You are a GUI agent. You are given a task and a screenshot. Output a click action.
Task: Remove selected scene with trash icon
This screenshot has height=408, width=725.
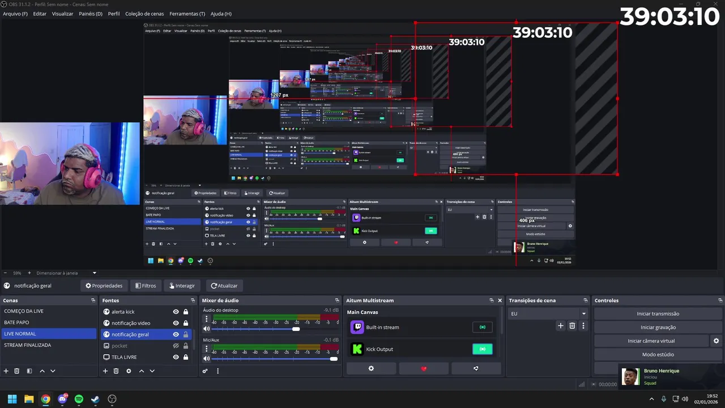coord(17,371)
